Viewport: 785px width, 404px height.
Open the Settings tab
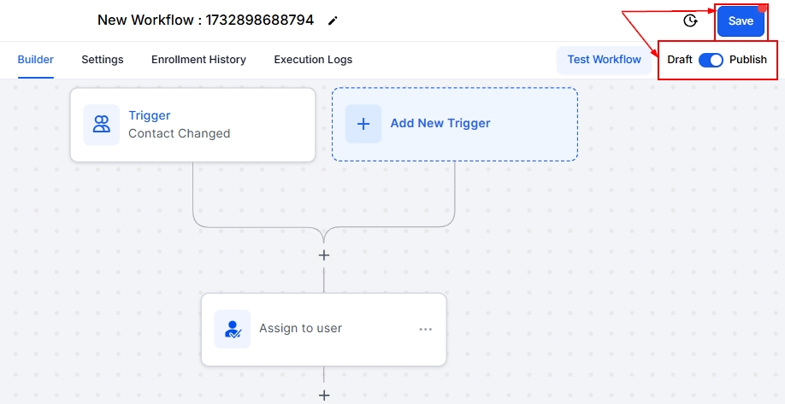tap(103, 60)
